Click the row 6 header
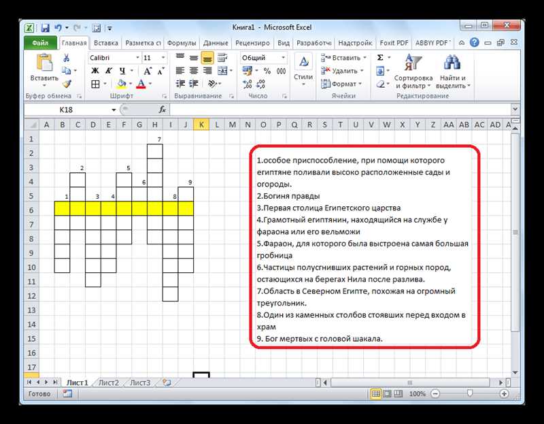The image size is (544, 424). [31, 210]
